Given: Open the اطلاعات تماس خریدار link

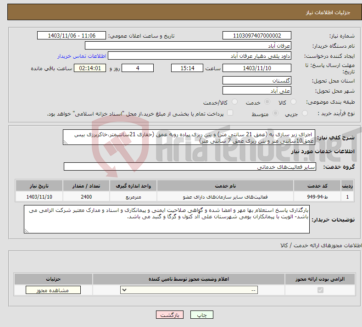Looking at the screenshot, I should (82, 56).
